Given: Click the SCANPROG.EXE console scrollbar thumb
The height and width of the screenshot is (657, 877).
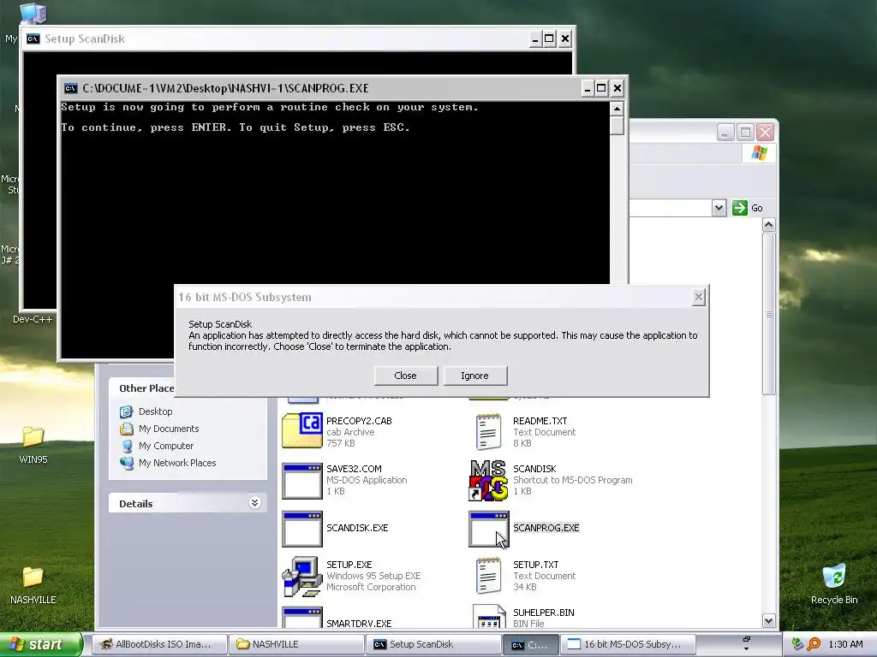Looking at the screenshot, I should tap(617, 125).
